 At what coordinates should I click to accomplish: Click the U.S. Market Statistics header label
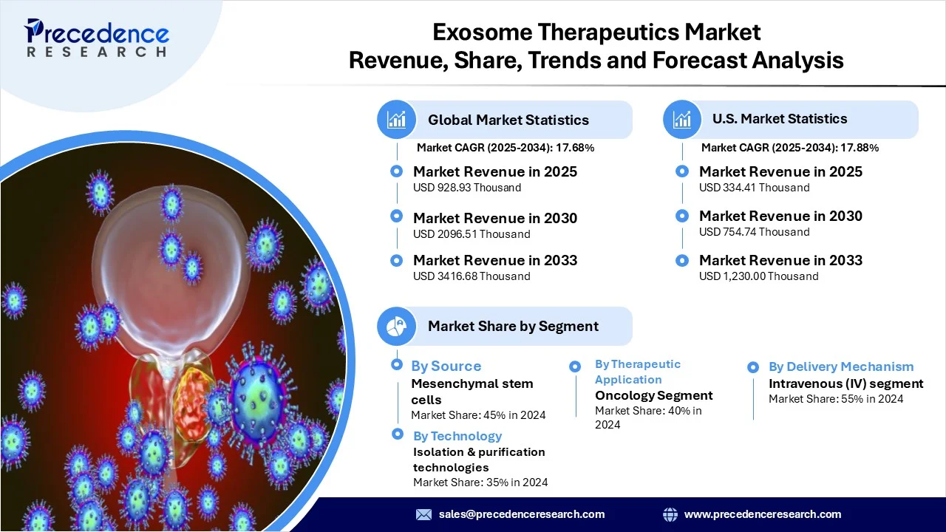(780, 119)
